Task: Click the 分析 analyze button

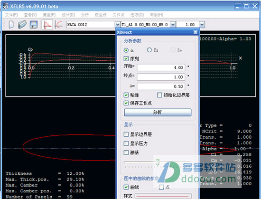Action: pyautogui.click(x=158, y=113)
